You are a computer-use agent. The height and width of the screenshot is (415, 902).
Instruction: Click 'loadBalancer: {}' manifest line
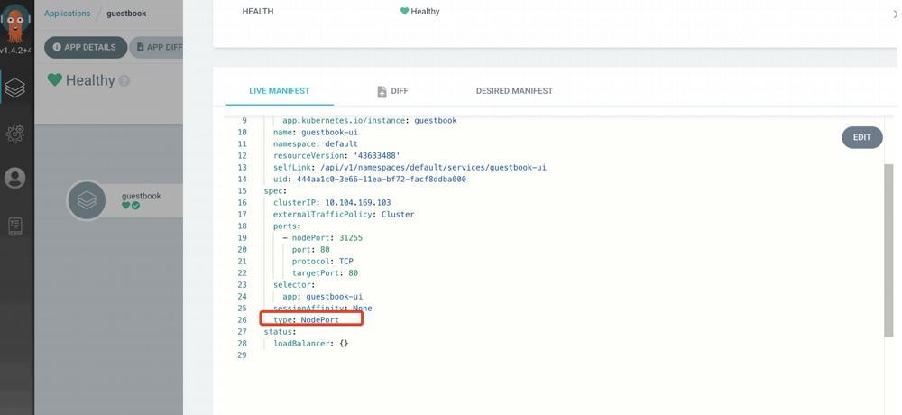click(x=310, y=343)
